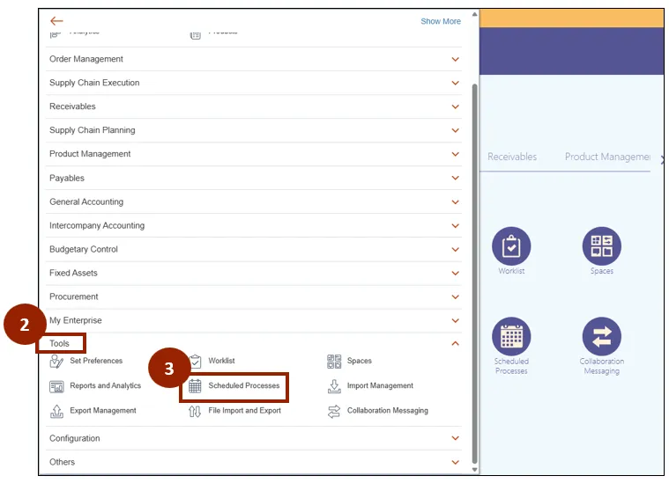Expand the Receivables chevron

pos(455,106)
